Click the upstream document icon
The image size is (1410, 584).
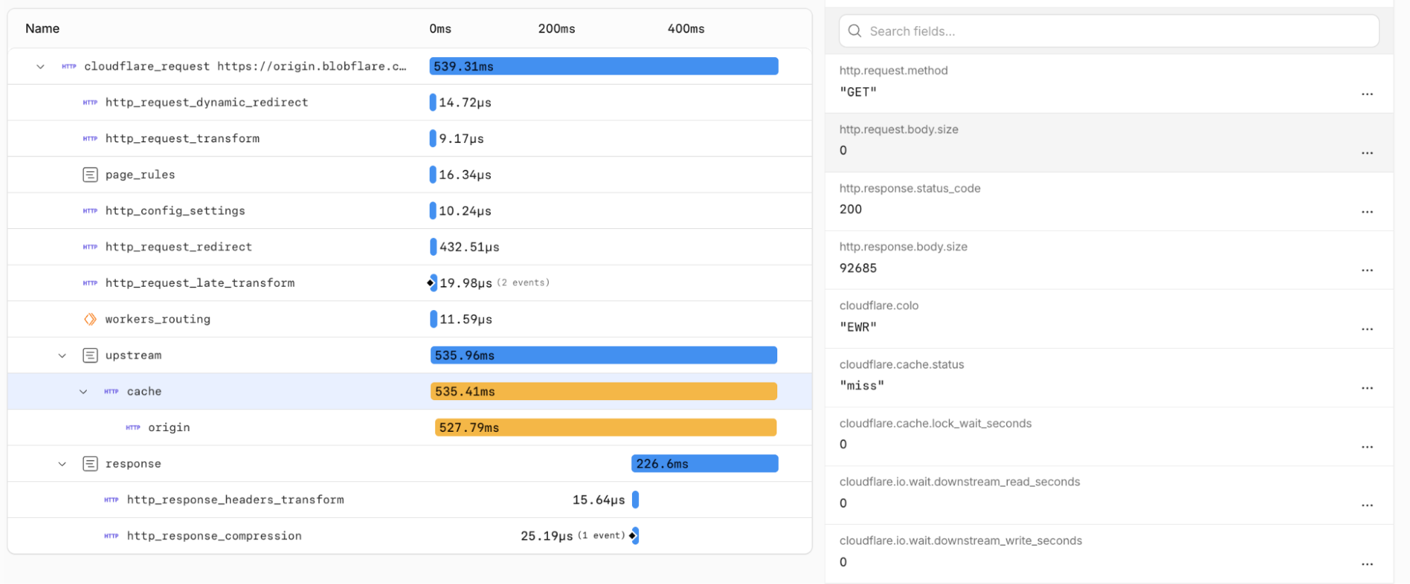point(90,355)
